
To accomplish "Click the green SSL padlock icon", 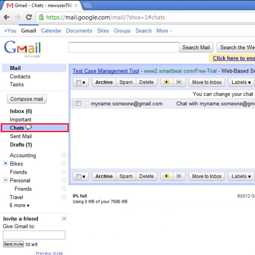I will click(x=41, y=17).
